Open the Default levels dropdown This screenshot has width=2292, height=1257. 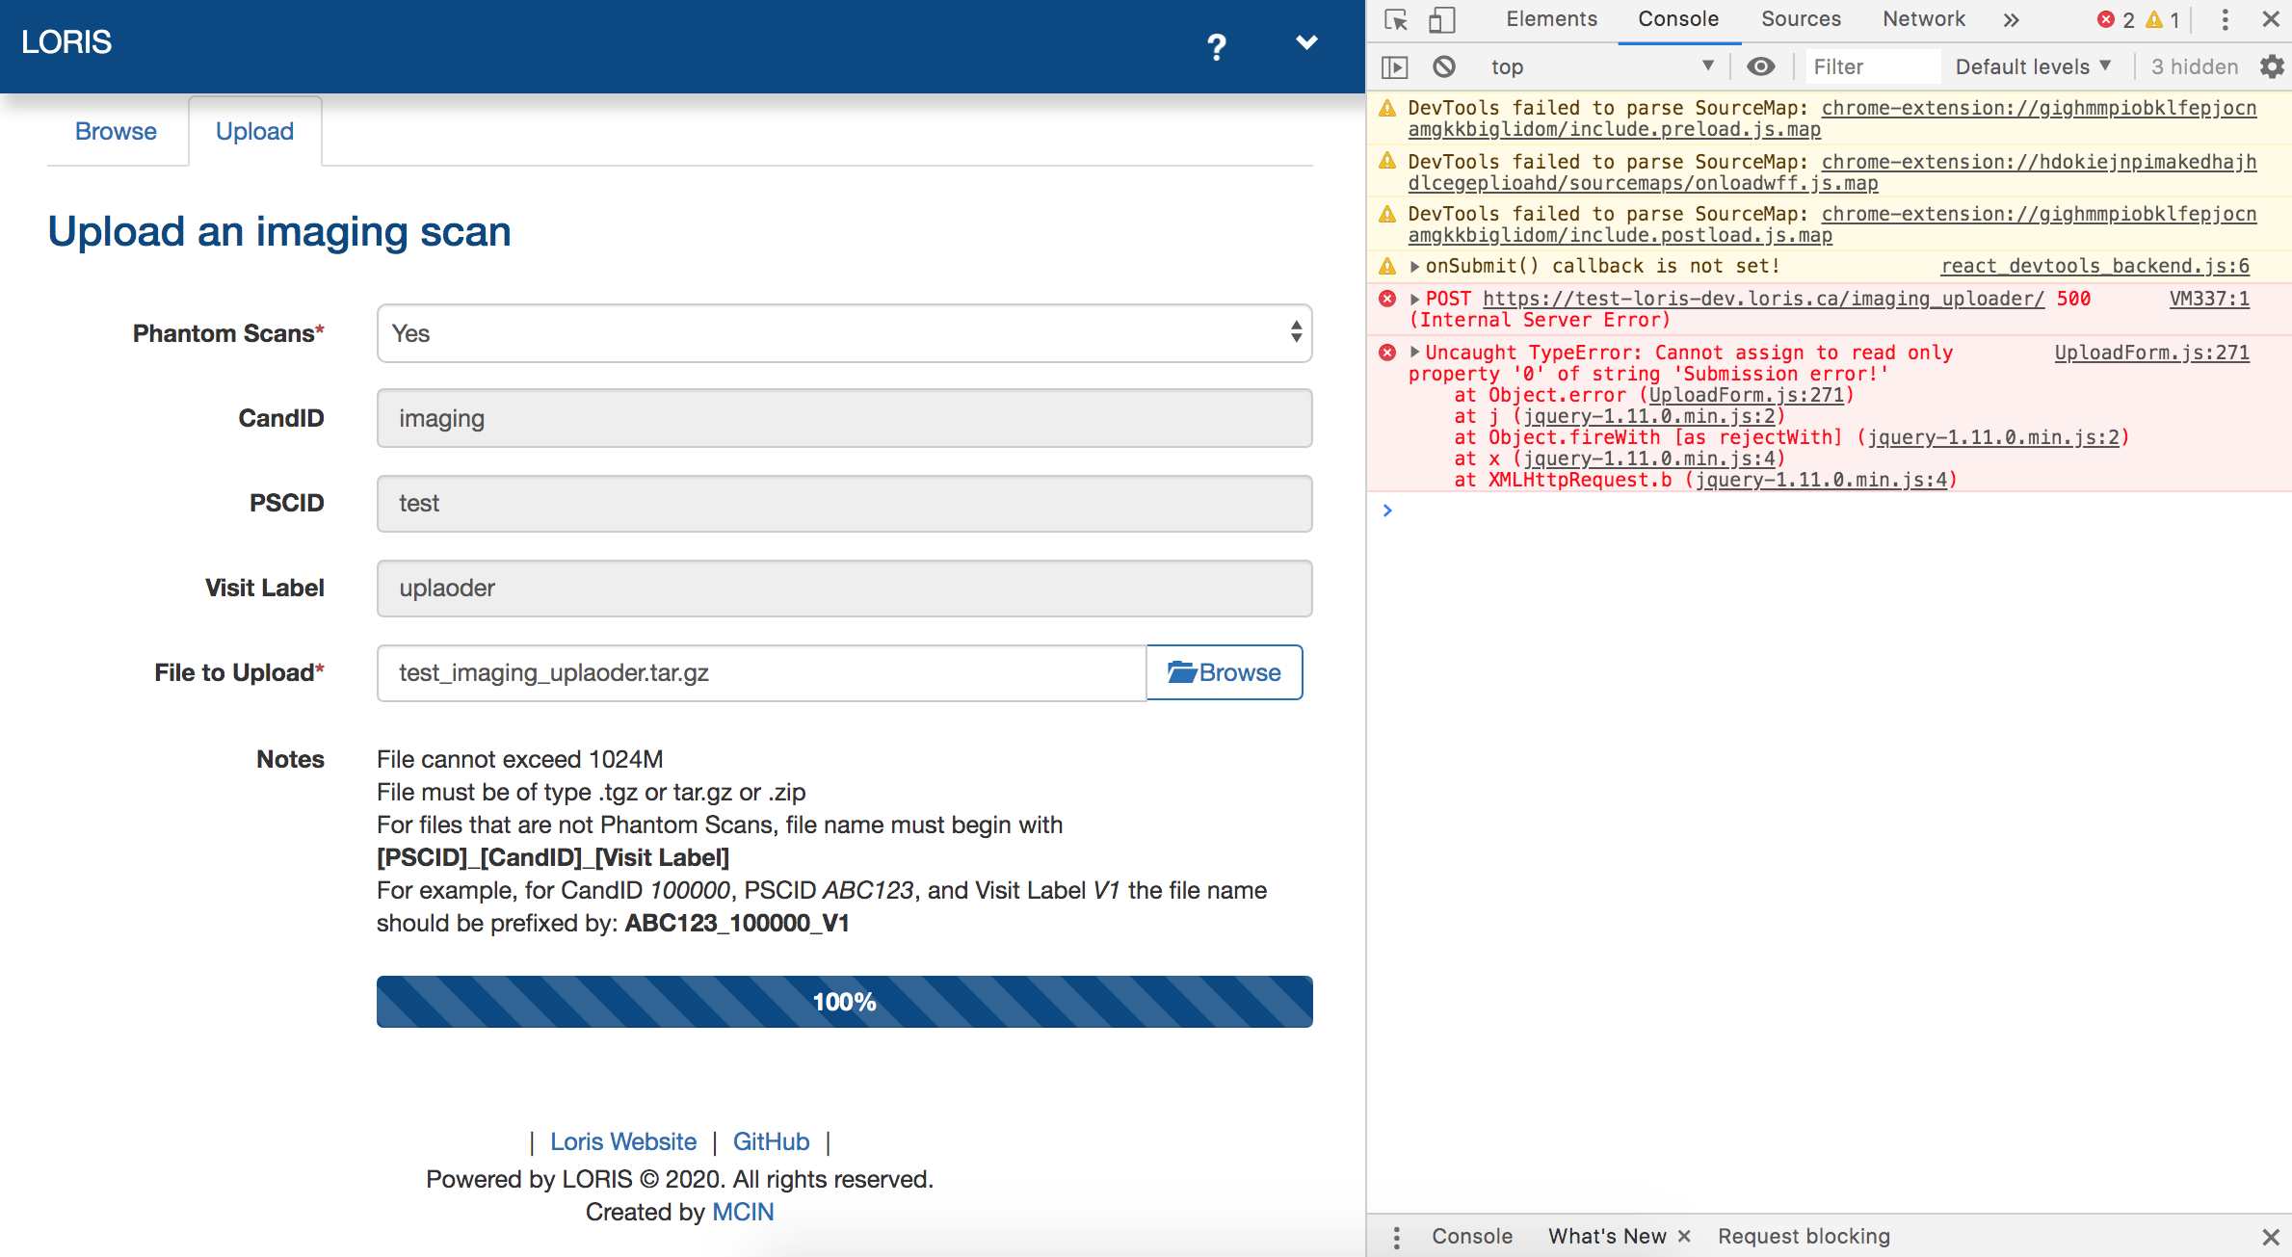[x=2032, y=65]
